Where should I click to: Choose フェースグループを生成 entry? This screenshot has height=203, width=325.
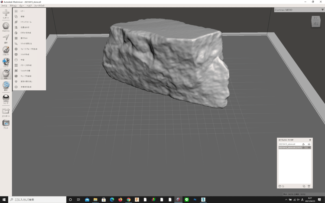(29, 49)
